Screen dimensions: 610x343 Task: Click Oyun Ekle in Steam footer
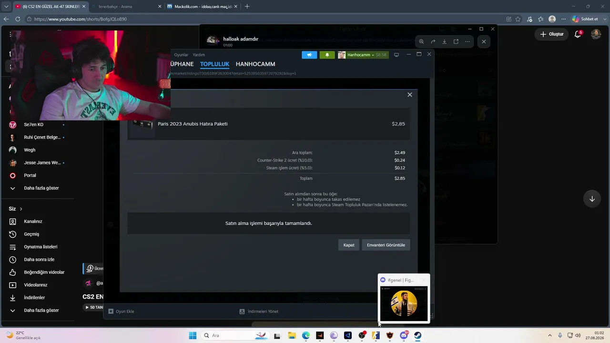(121, 312)
